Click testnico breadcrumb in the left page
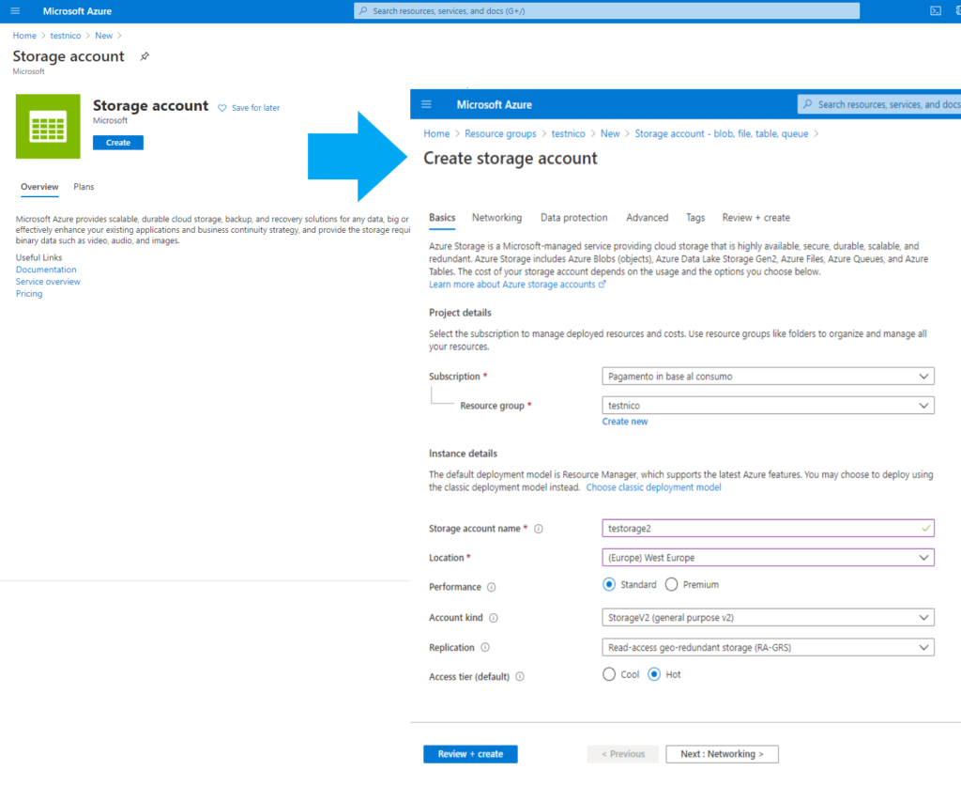 (66, 36)
